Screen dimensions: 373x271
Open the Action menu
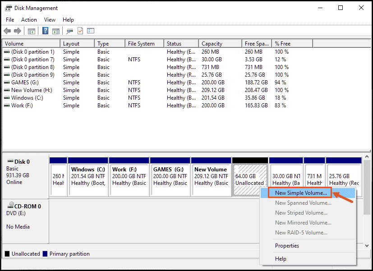29,19
